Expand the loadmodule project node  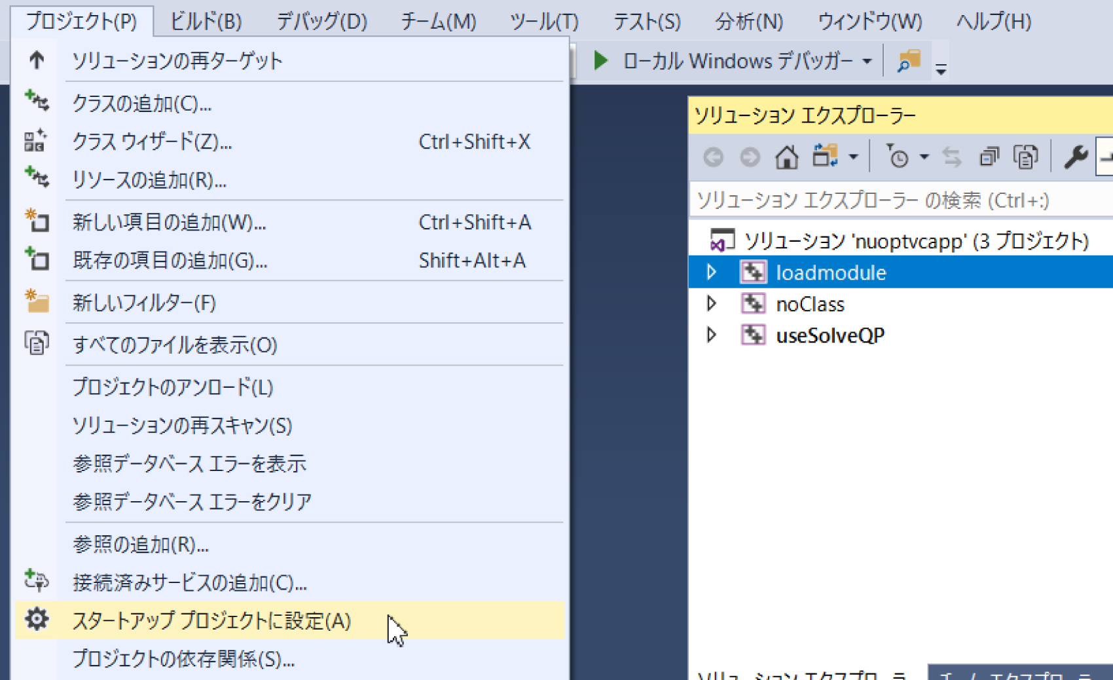[712, 272]
